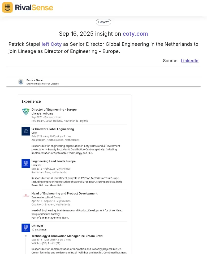Screen dimensions: 207x254
Task: Click the Experience section heading
Action: [x=31, y=101]
